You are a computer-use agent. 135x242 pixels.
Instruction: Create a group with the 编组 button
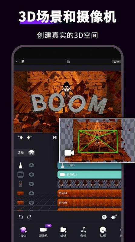click(63, 232)
